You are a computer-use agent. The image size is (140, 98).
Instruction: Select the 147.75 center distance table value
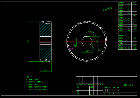tap(135, 28)
